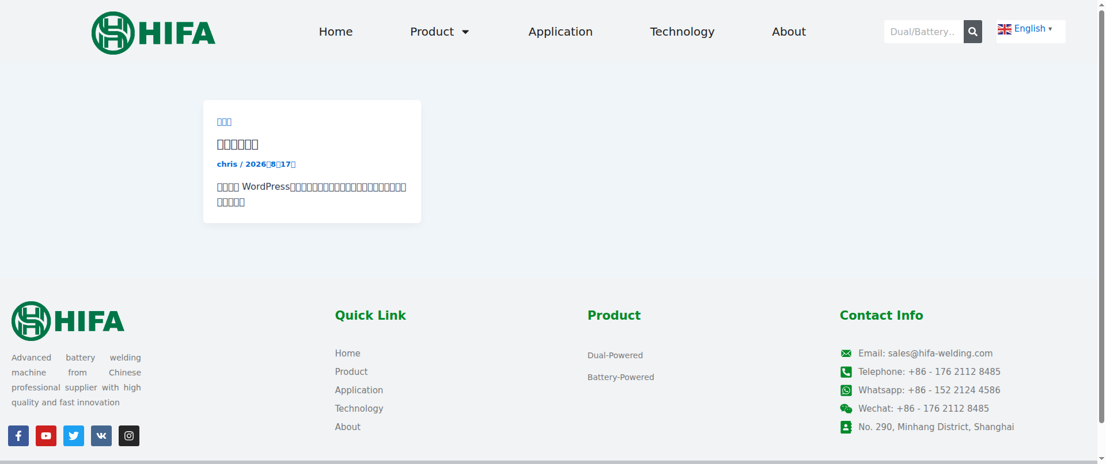This screenshot has height=464, width=1106.
Task: Click the post excerpt mentioning WordPress
Action: pyautogui.click(x=312, y=194)
